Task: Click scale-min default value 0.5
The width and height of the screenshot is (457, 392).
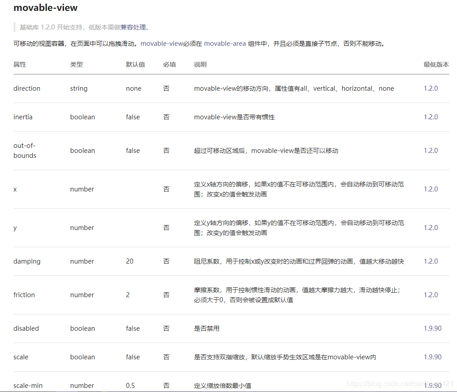Action: [130, 385]
